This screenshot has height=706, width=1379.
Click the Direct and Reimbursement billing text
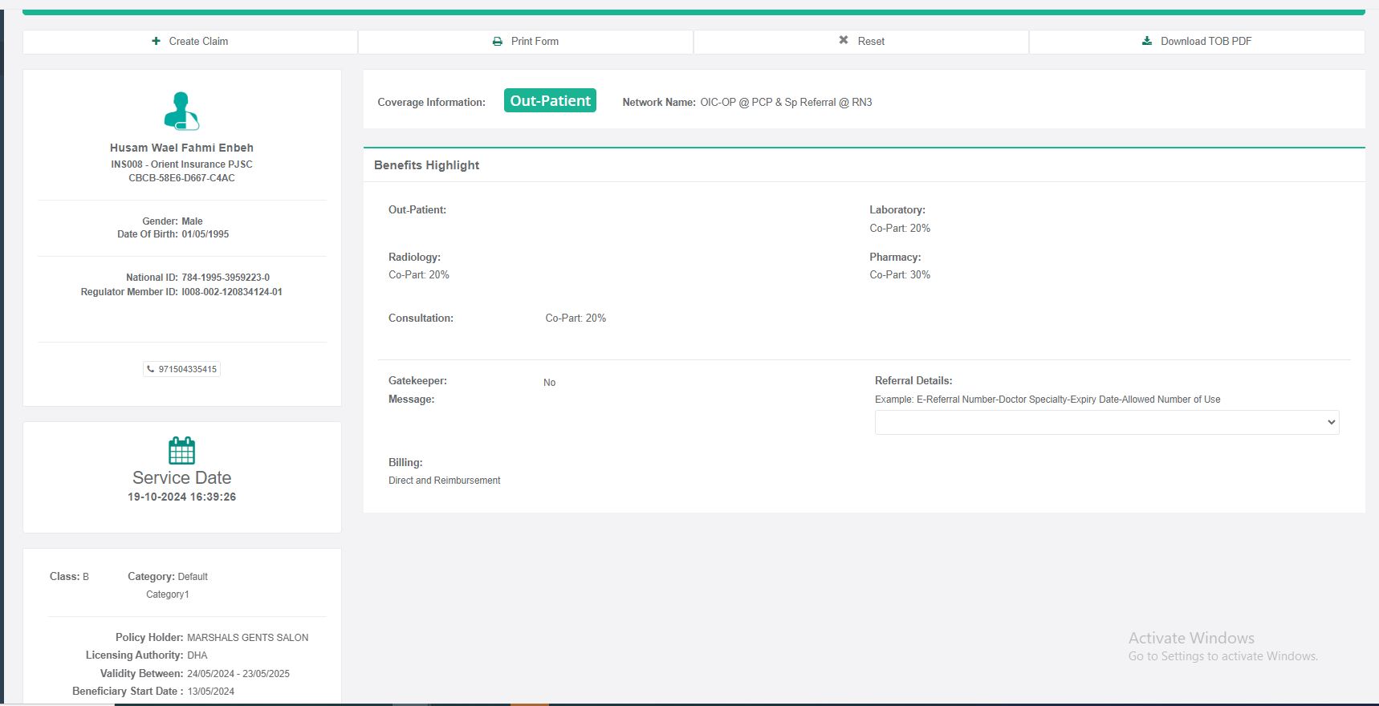click(x=445, y=481)
